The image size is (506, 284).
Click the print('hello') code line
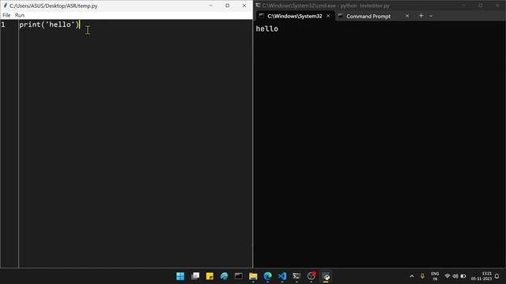pyautogui.click(x=49, y=24)
